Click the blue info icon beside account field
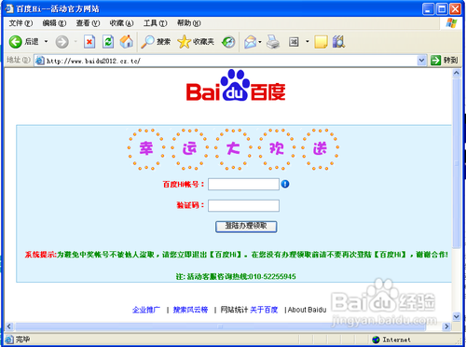The width and height of the screenshot is (466, 347). pos(285,184)
